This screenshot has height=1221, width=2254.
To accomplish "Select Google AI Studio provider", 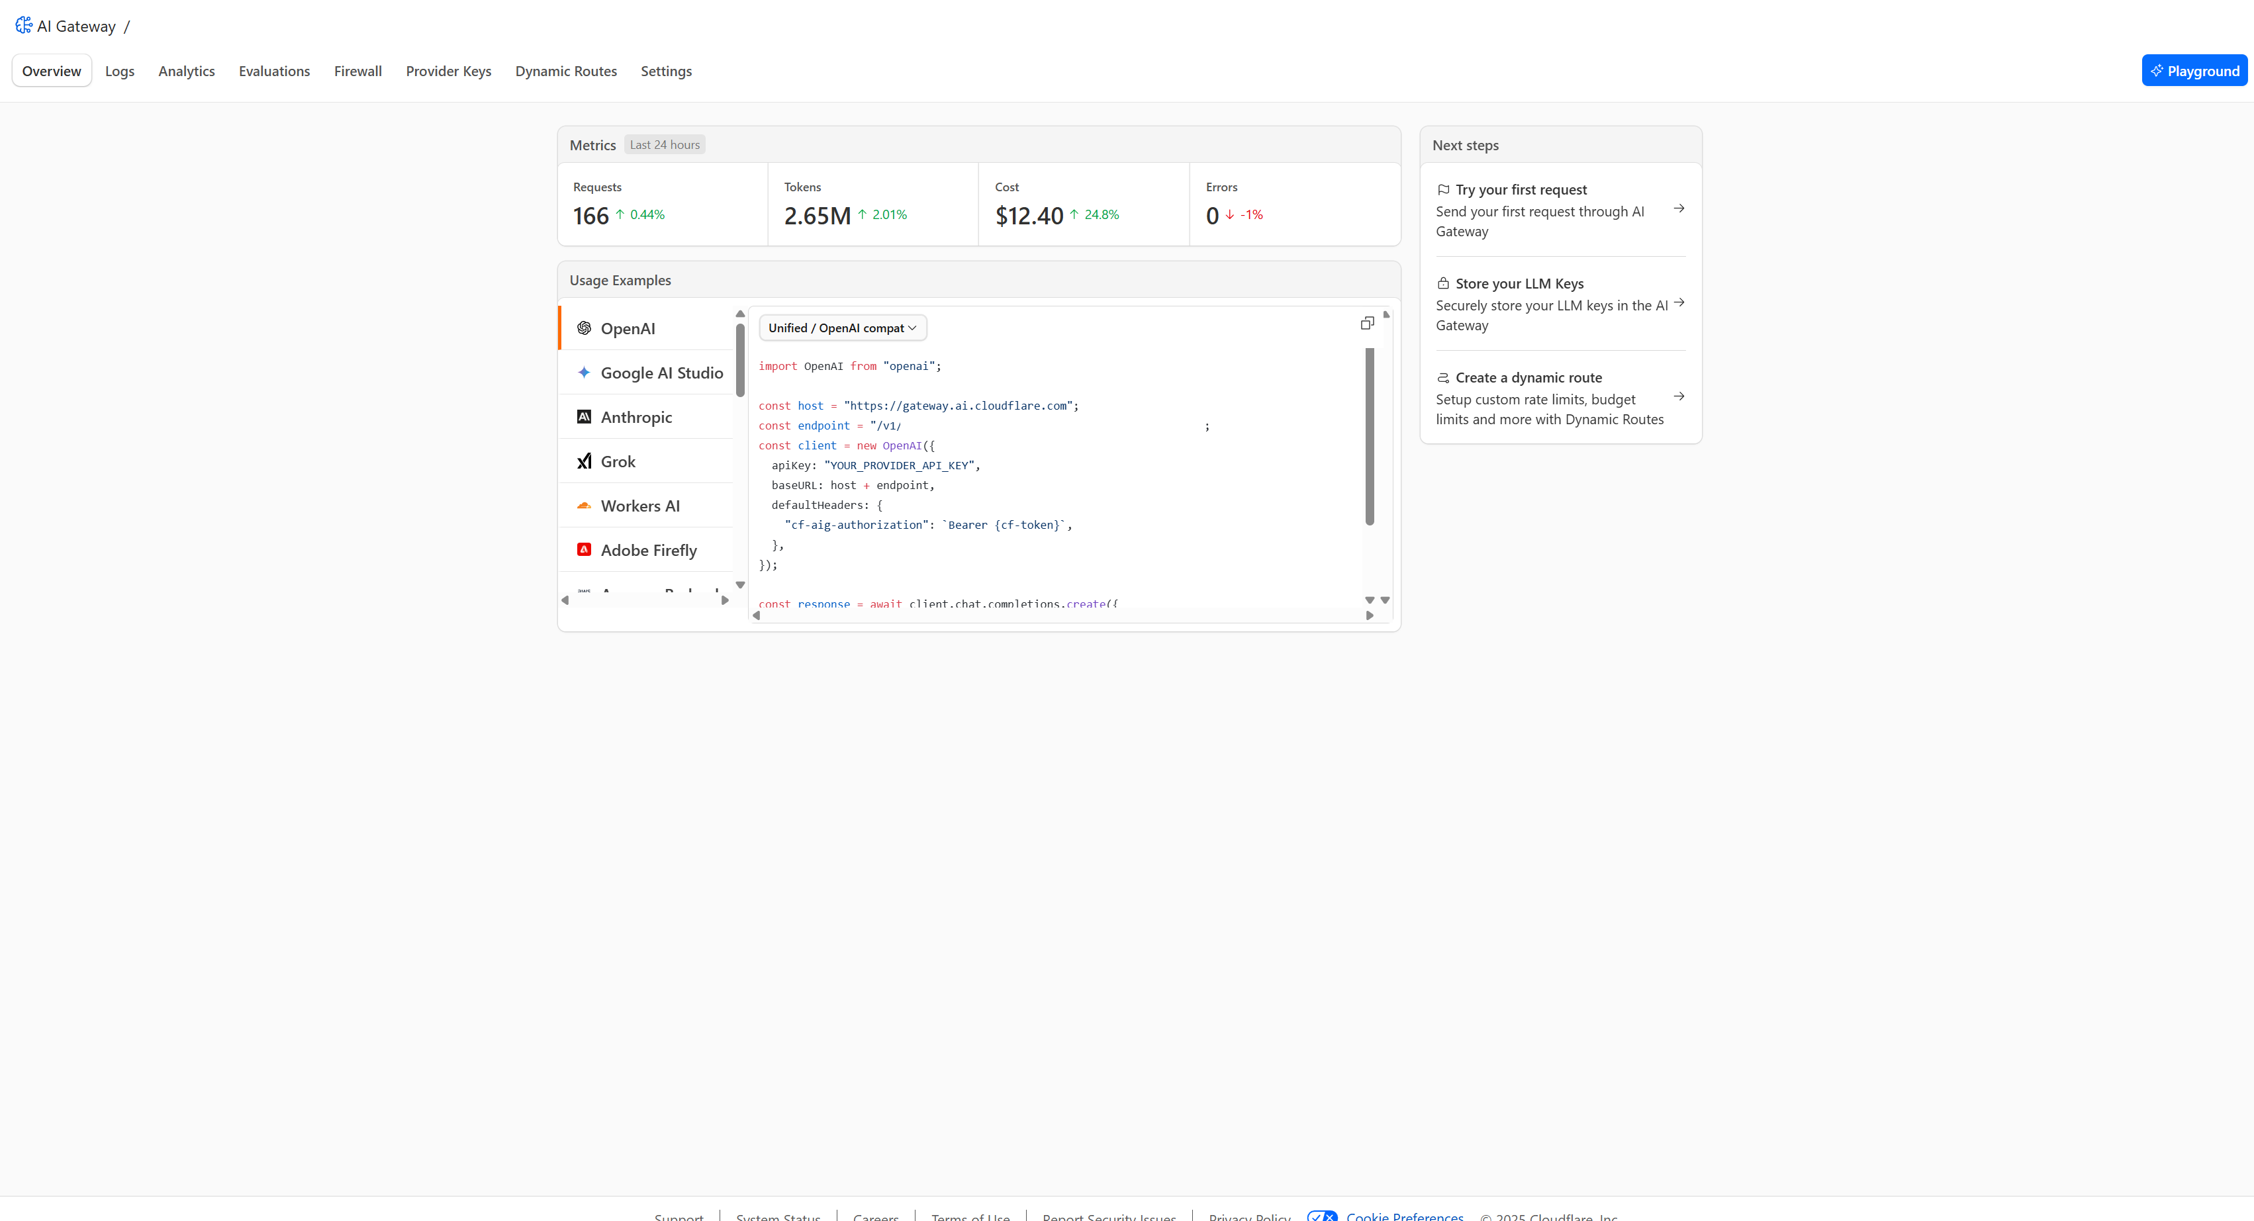I will point(661,373).
